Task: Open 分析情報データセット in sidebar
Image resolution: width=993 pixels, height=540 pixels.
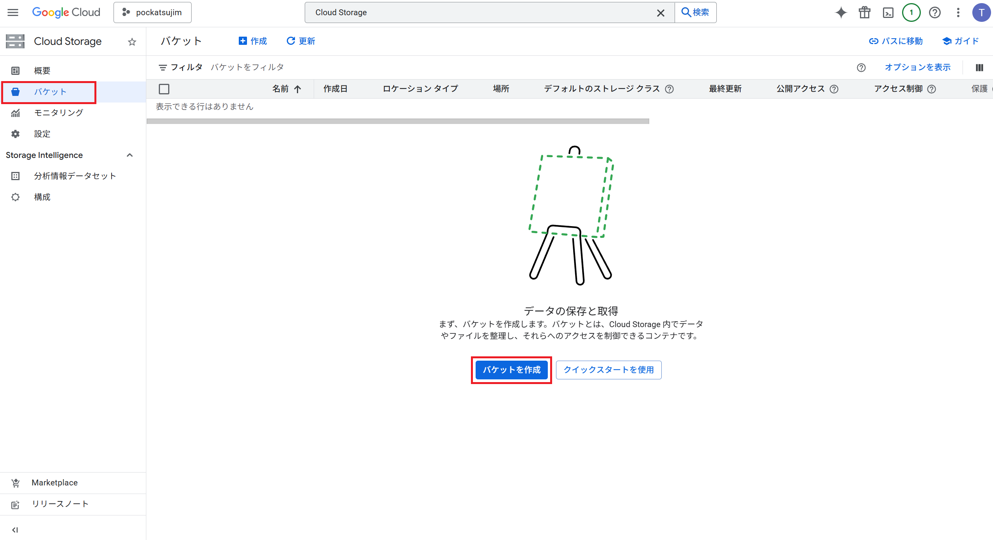Action: 75,176
